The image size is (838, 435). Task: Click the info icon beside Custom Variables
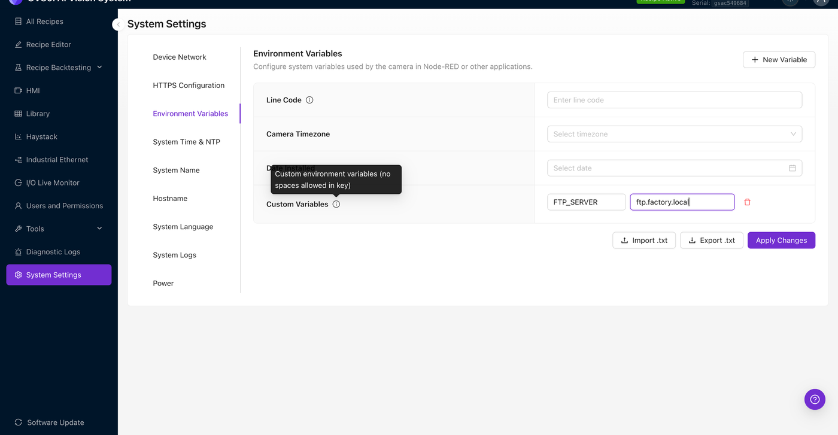pos(336,204)
